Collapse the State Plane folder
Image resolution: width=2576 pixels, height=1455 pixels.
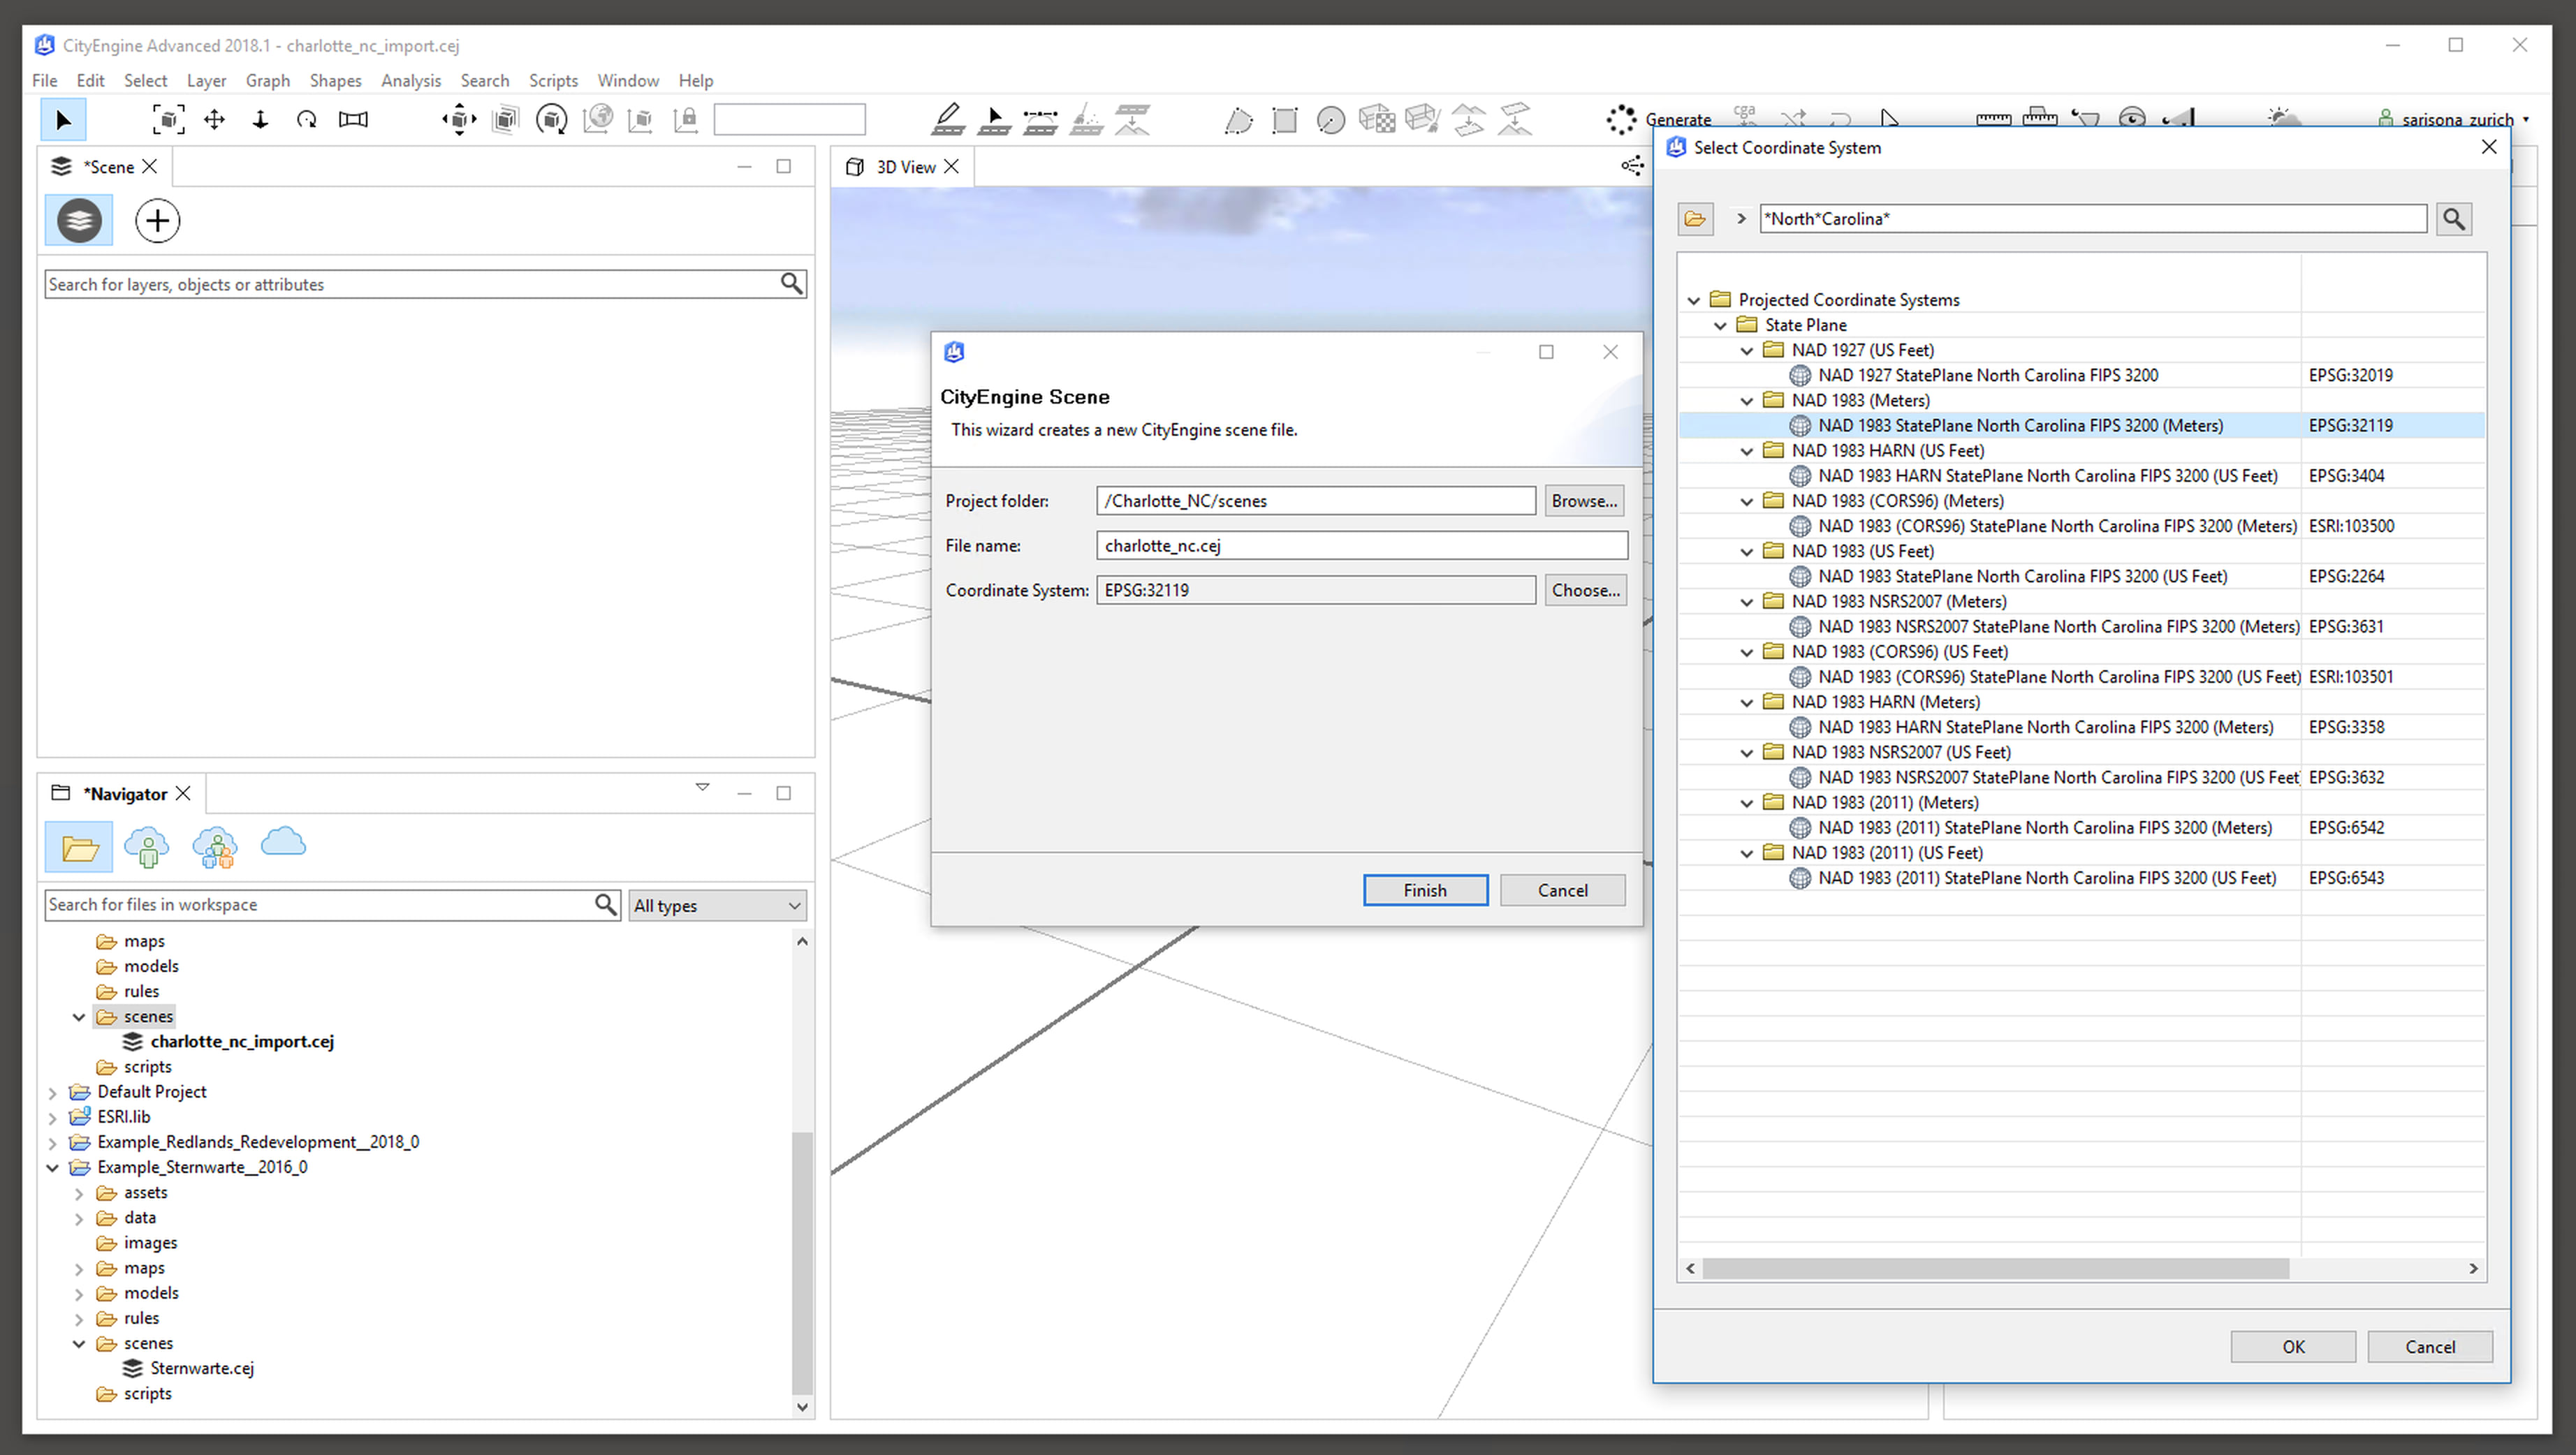1720,326
